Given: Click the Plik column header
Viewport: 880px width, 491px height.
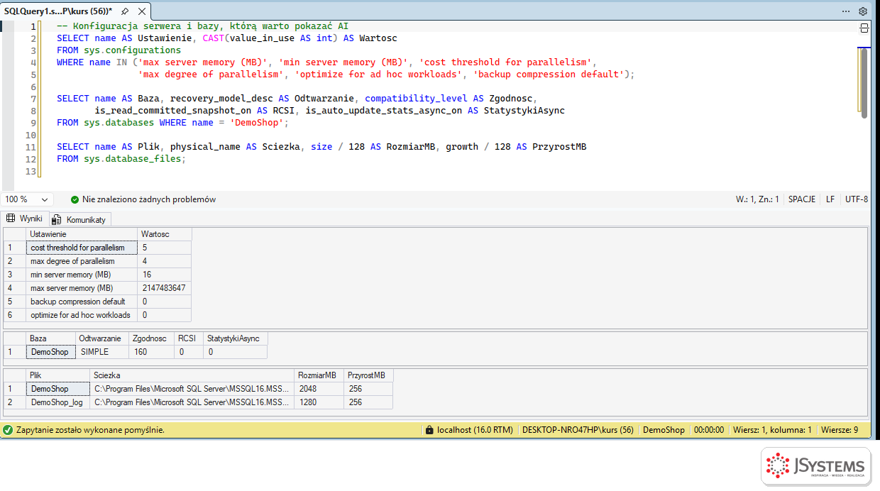Looking at the screenshot, I should pyautogui.click(x=58, y=375).
